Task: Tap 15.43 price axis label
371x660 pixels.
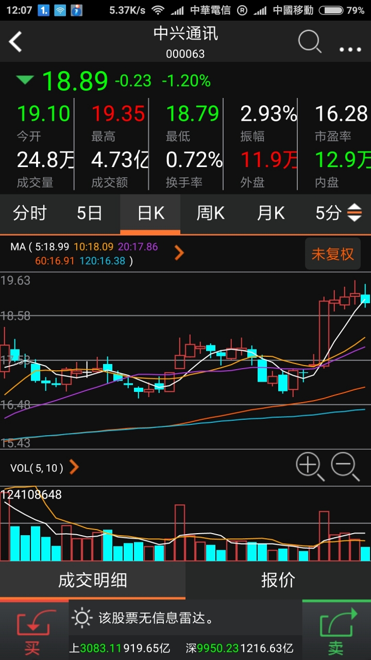Action: tap(15, 443)
